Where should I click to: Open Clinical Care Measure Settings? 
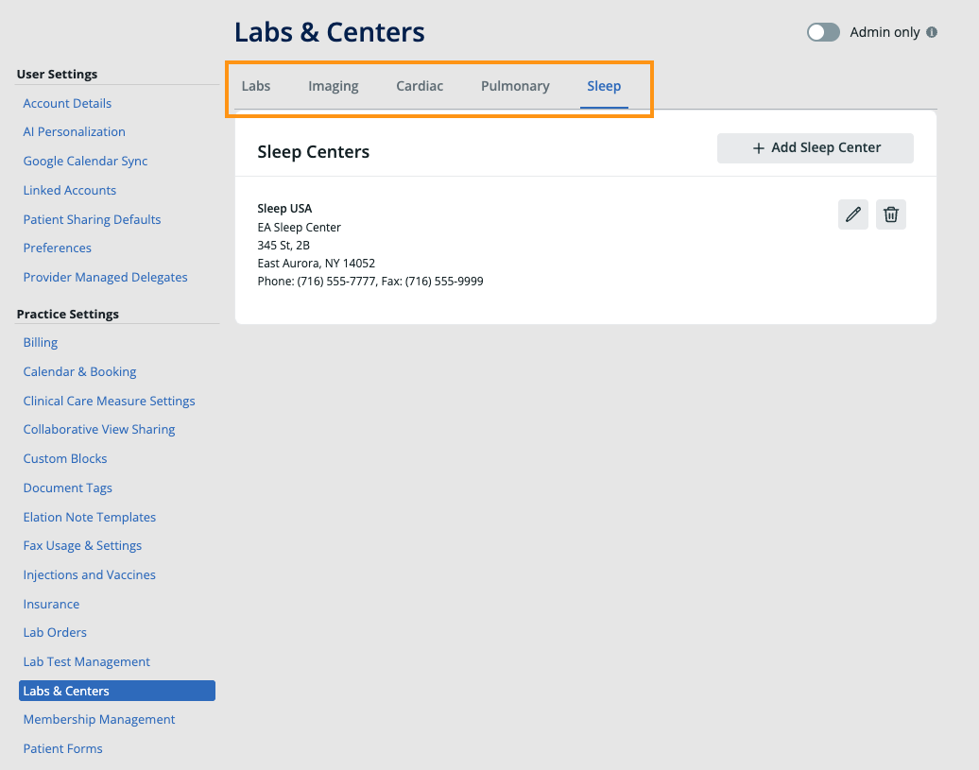tap(110, 402)
